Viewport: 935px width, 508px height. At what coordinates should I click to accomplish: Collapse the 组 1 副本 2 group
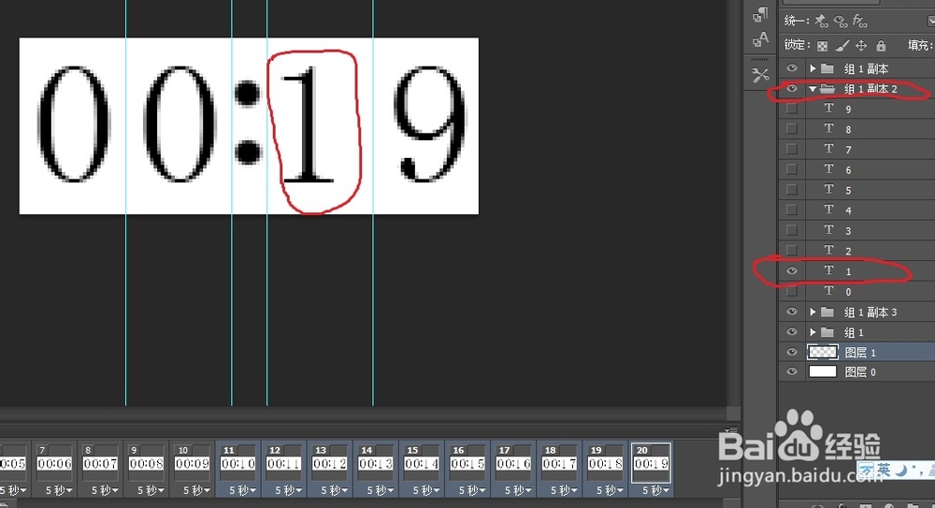pyautogui.click(x=813, y=89)
